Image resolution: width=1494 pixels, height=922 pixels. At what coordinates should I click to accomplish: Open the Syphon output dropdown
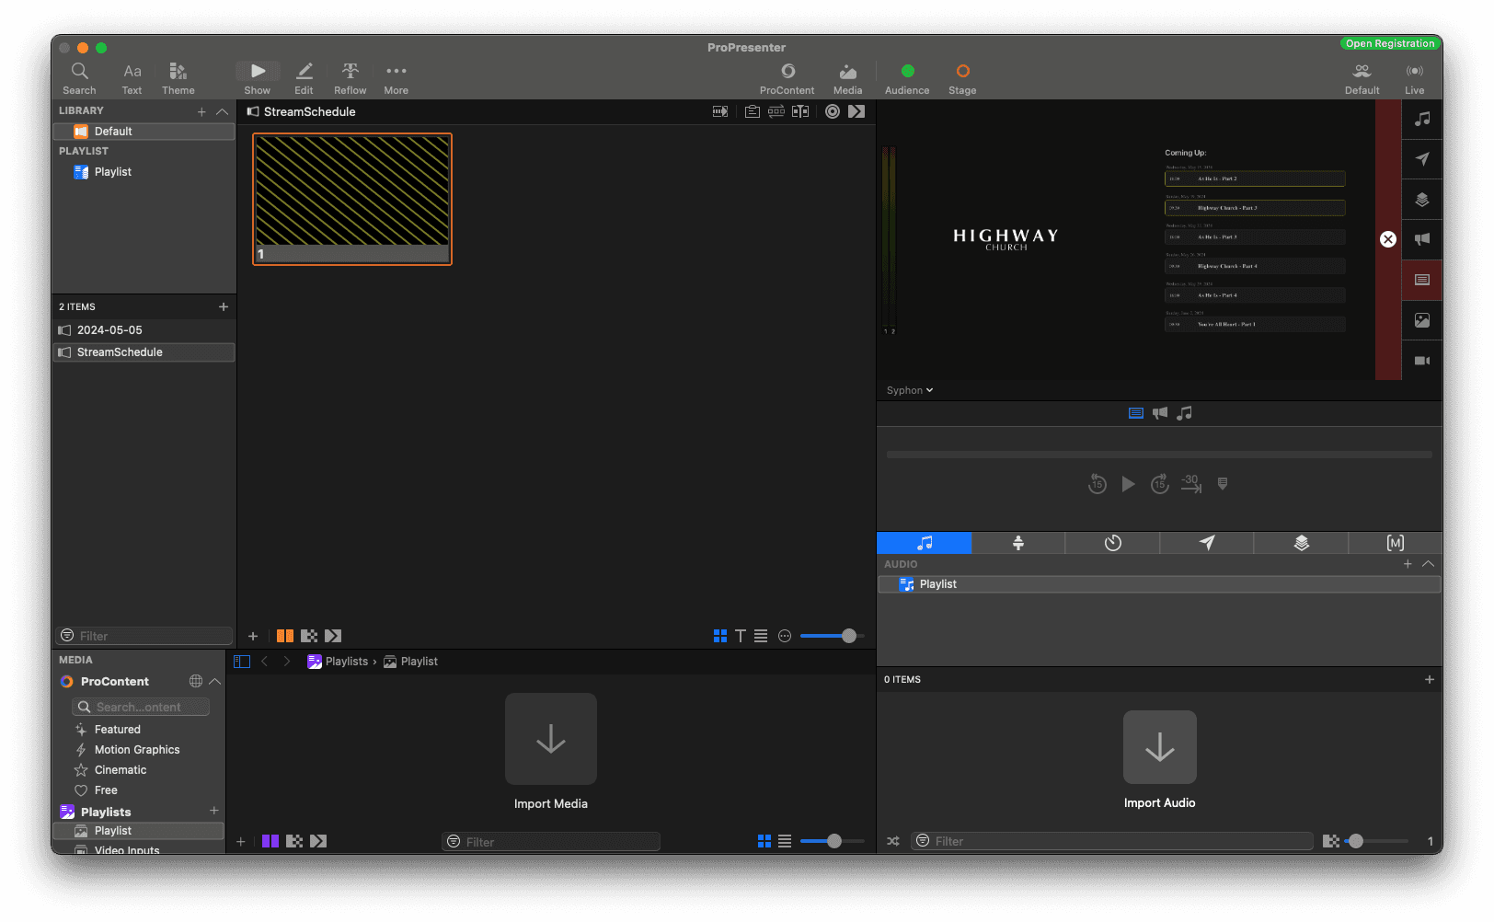tap(910, 390)
